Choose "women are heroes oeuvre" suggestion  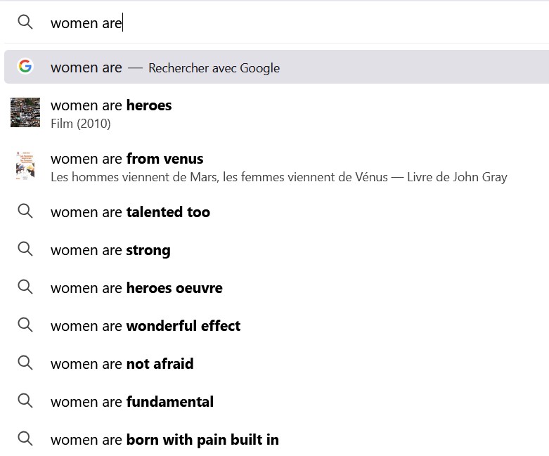[x=136, y=288]
